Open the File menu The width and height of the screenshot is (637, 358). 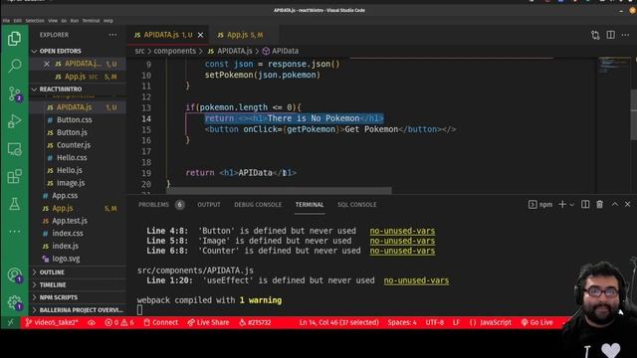click(6, 20)
